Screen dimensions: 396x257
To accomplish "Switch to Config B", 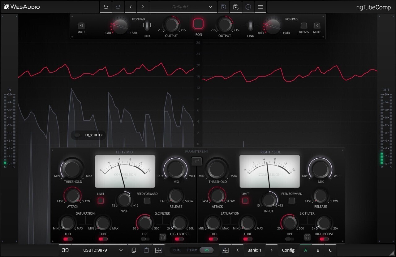I will click(318, 250).
